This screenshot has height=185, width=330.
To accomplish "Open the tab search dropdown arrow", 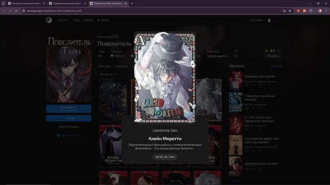I will point(3,3).
